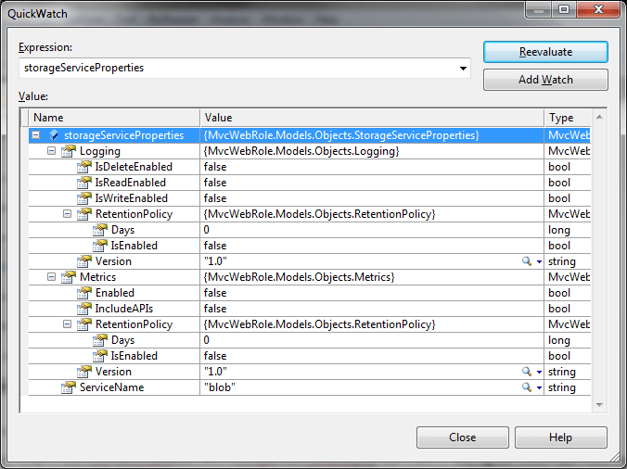Viewport: 627px width, 469px height.
Task: Select the IsWriteEnabled row name
Action: (131, 198)
